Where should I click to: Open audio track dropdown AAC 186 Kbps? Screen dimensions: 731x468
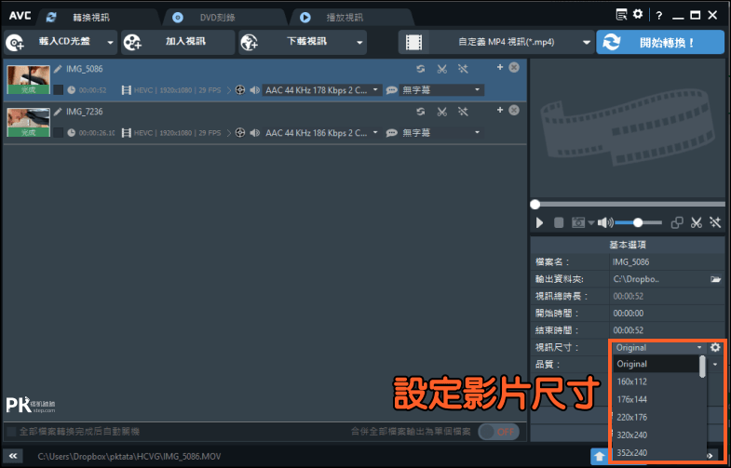[x=322, y=133]
